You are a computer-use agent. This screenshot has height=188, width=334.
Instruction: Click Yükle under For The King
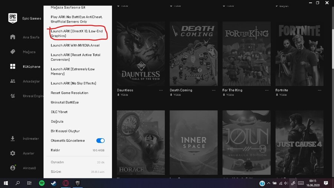[228, 95]
